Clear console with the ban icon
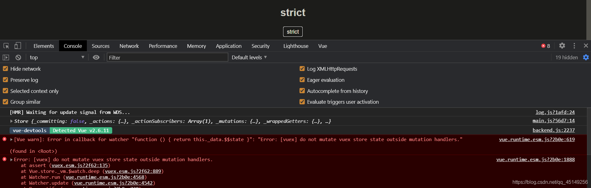The width and height of the screenshot is (591, 188). pyautogui.click(x=18, y=57)
